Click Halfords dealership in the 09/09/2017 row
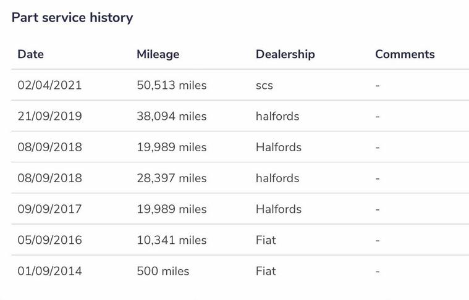This screenshot has height=300, width=469. (278, 209)
